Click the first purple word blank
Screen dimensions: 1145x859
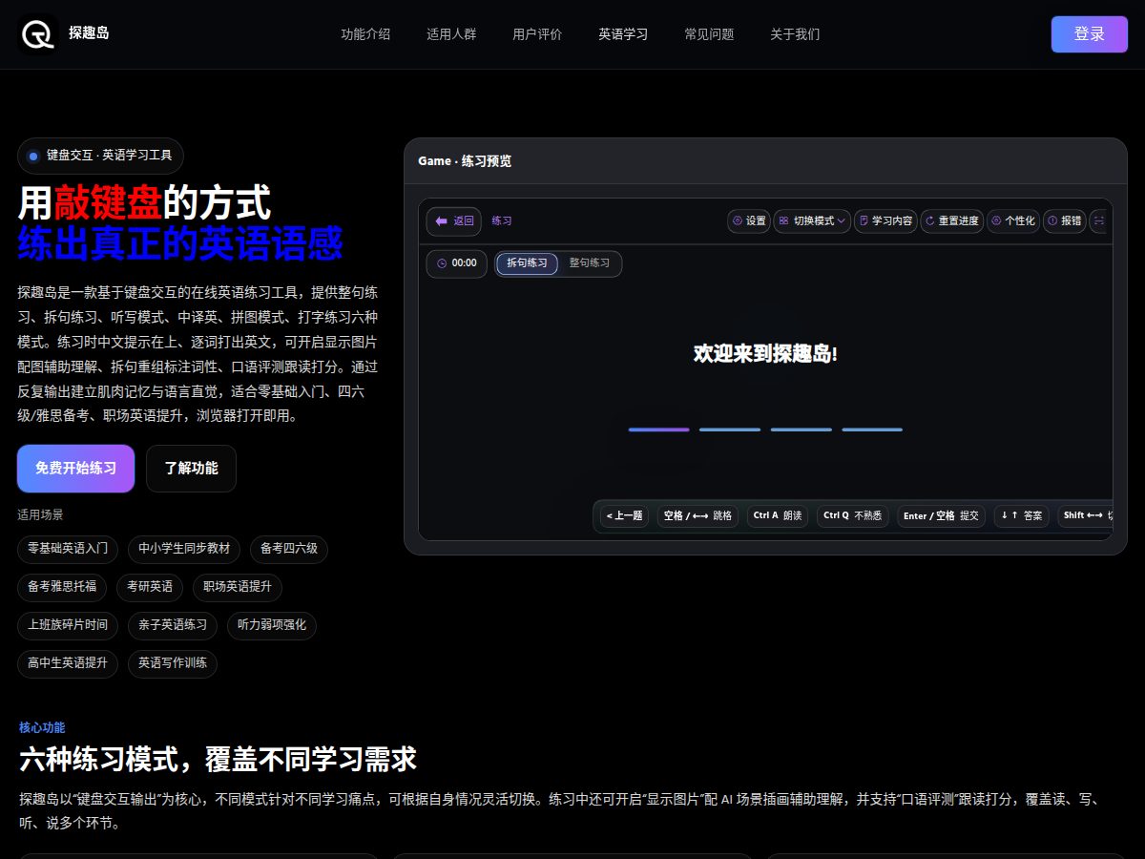pyautogui.click(x=658, y=429)
